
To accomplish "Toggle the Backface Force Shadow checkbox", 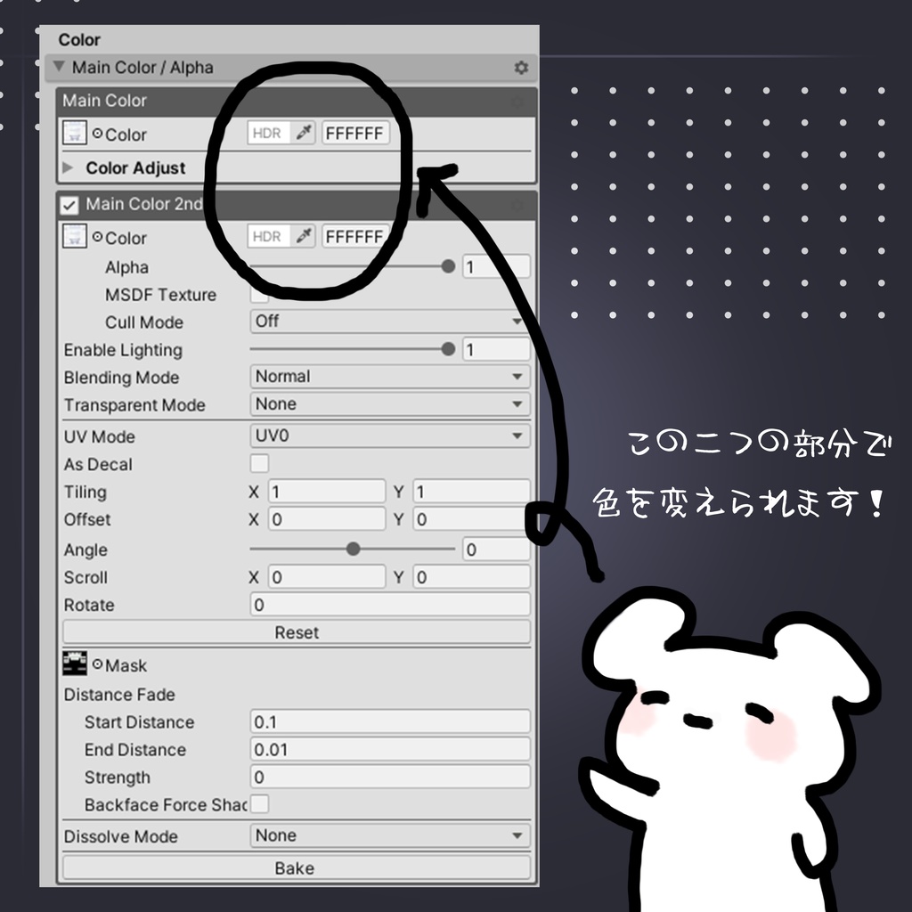I will click(x=259, y=804).
